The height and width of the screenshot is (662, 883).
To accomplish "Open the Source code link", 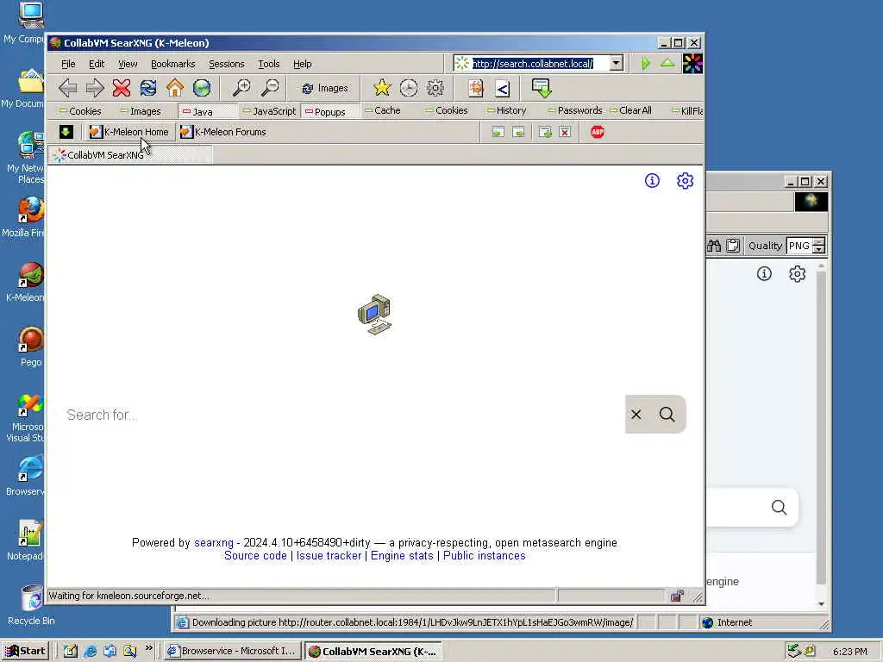I will click(255, 556).
